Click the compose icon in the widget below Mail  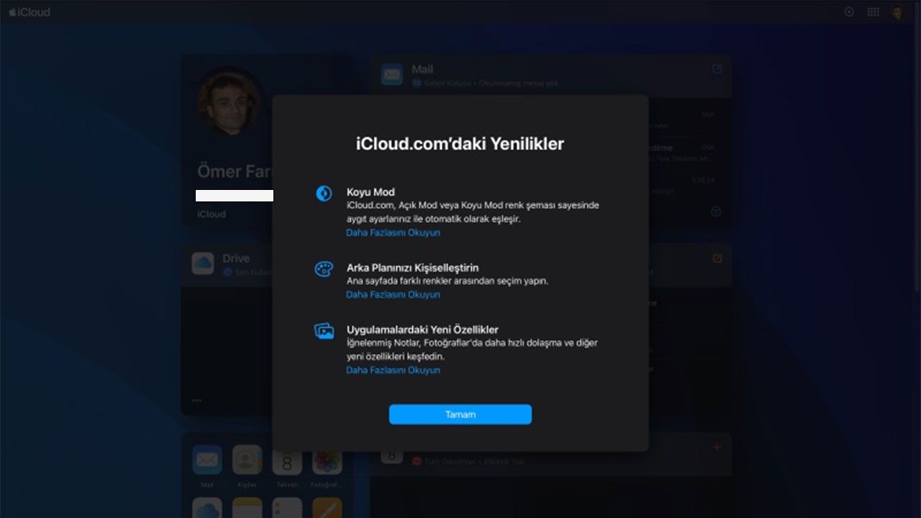click(x=717, y=258)
